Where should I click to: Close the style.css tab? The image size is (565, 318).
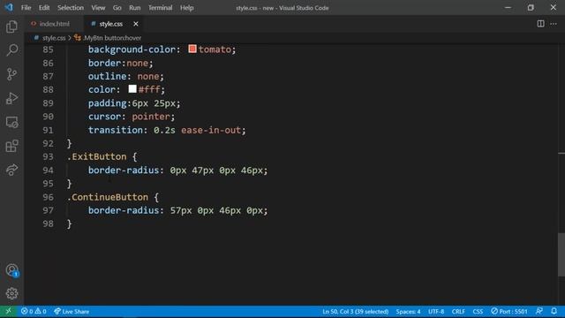click(135, 24)
